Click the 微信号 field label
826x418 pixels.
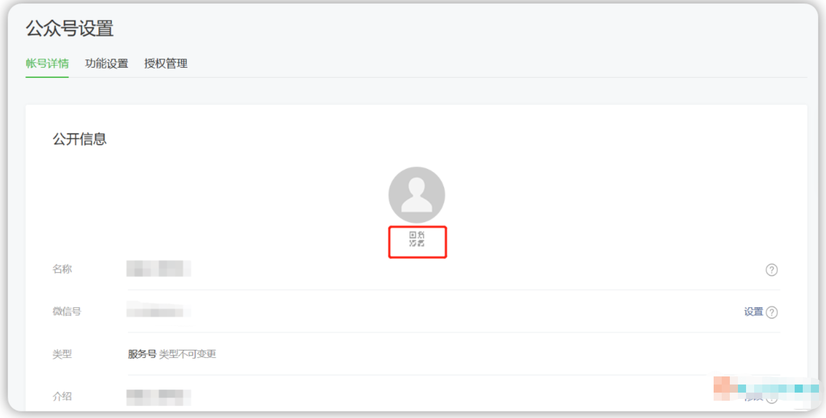[x=66, y=312]
